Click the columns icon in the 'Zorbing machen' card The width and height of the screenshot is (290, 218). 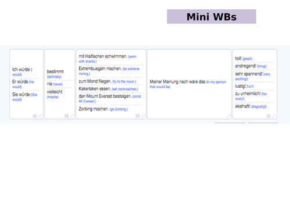pos(137,116)
